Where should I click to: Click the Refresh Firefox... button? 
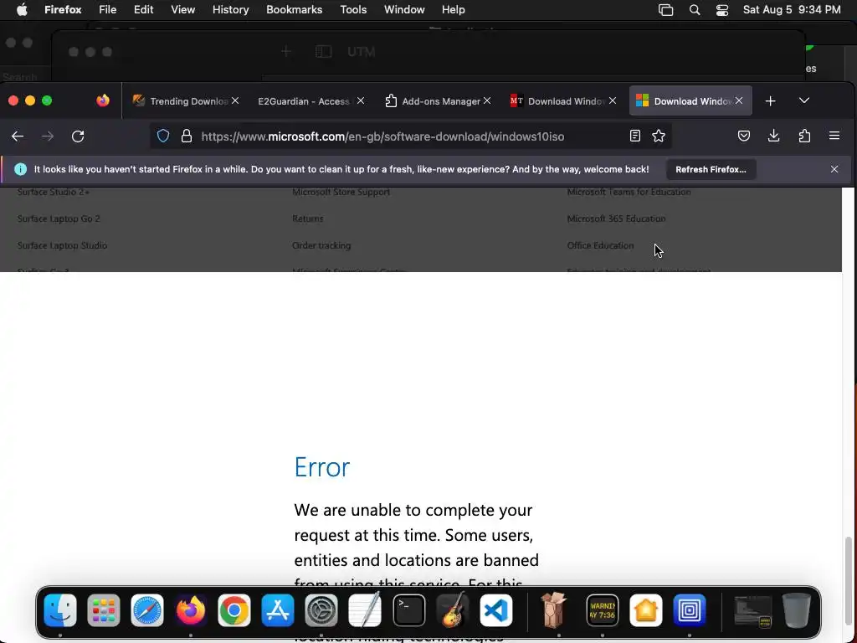click(711, 169)
